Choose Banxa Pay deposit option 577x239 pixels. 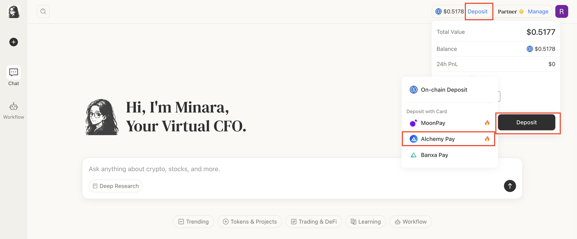(x=434, y=155)
